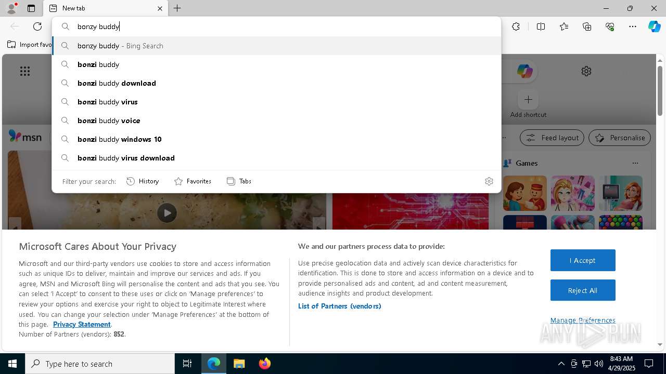Viewport: 666px width, 374px height.
Task: Click the Feed layout button
Action: (552, 138)
